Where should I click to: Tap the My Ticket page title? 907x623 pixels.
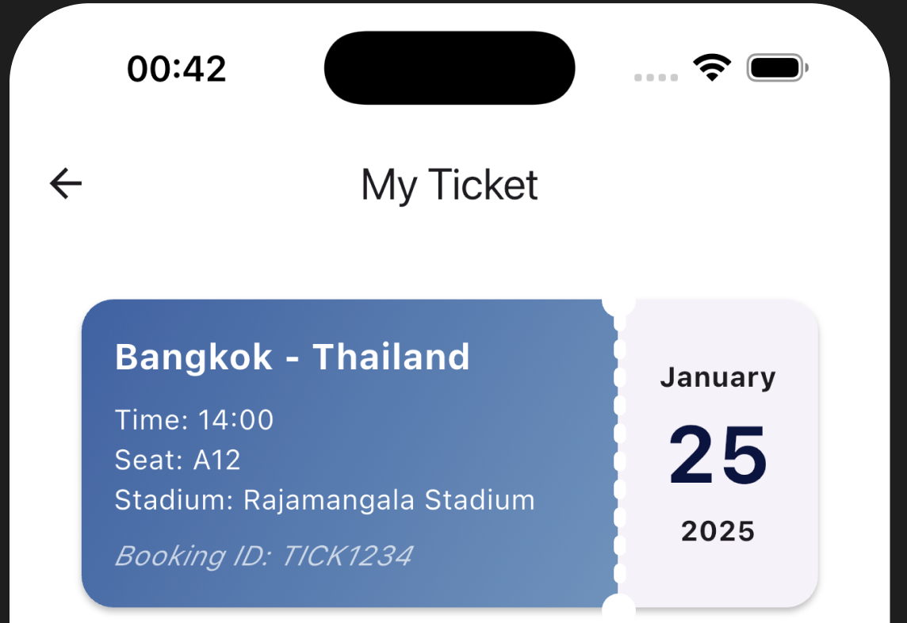(x=450, y=185)
